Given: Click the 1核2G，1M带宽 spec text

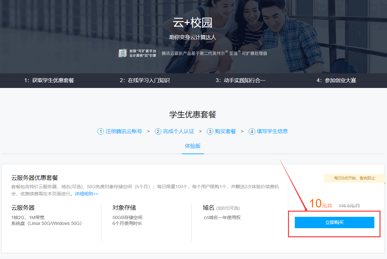Looking at the screenshot, I should pos(28,217).
